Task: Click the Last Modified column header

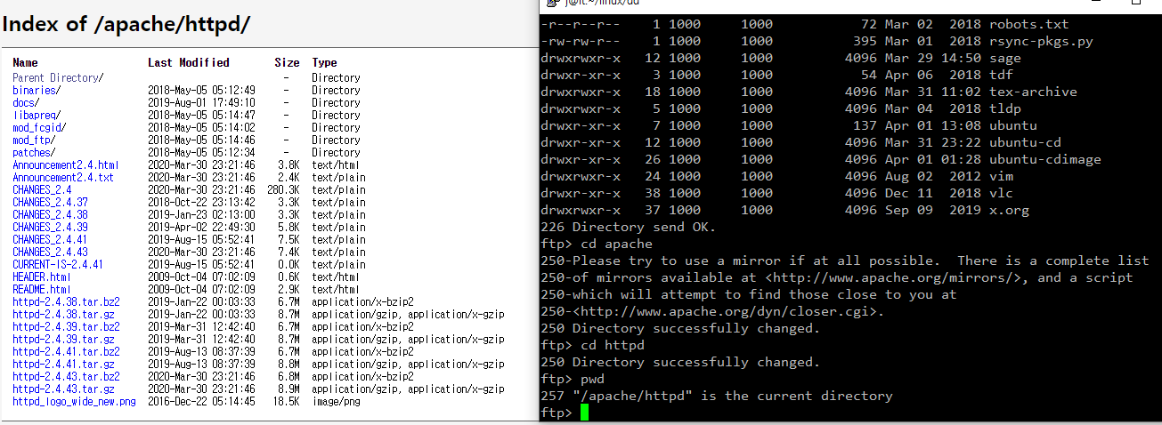Action: [x=188, y=62]
